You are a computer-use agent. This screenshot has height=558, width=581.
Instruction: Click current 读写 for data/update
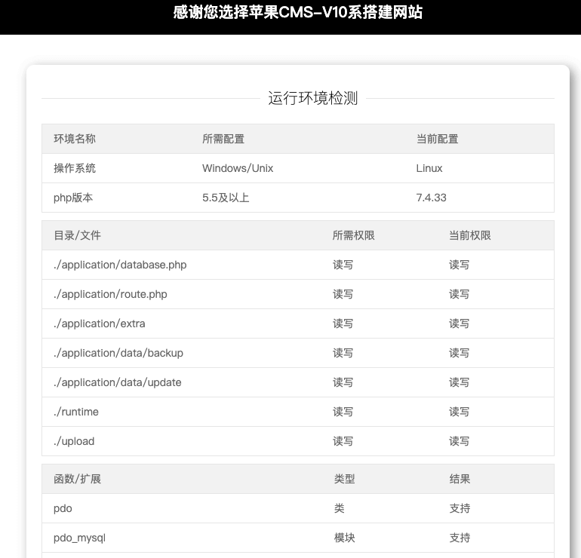click(x=460, y=382)
